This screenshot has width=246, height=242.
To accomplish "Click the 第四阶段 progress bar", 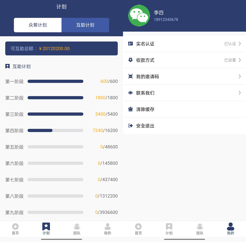I will (x=55, y=131).
